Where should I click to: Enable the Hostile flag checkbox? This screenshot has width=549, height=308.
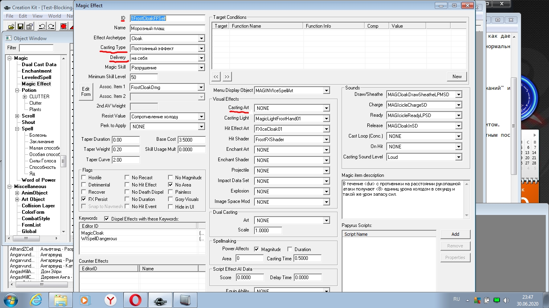(84, 178)
